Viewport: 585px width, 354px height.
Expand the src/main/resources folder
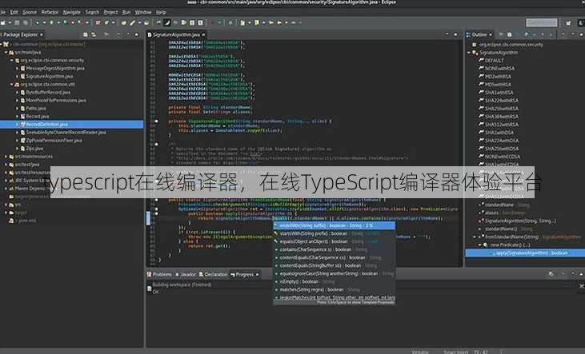tap(6, 157)
